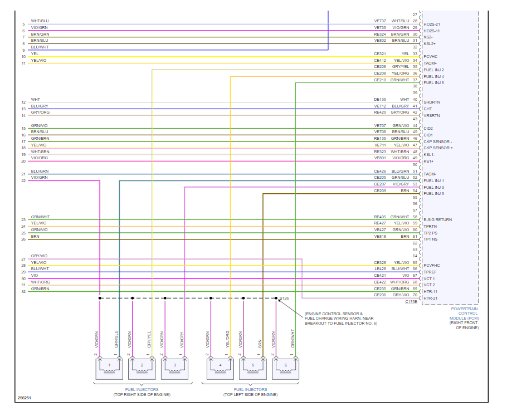Click Fuel Injectors top right side label
Image resolution: width=507 pixels, height=416 pixels.
coord(142,392)
